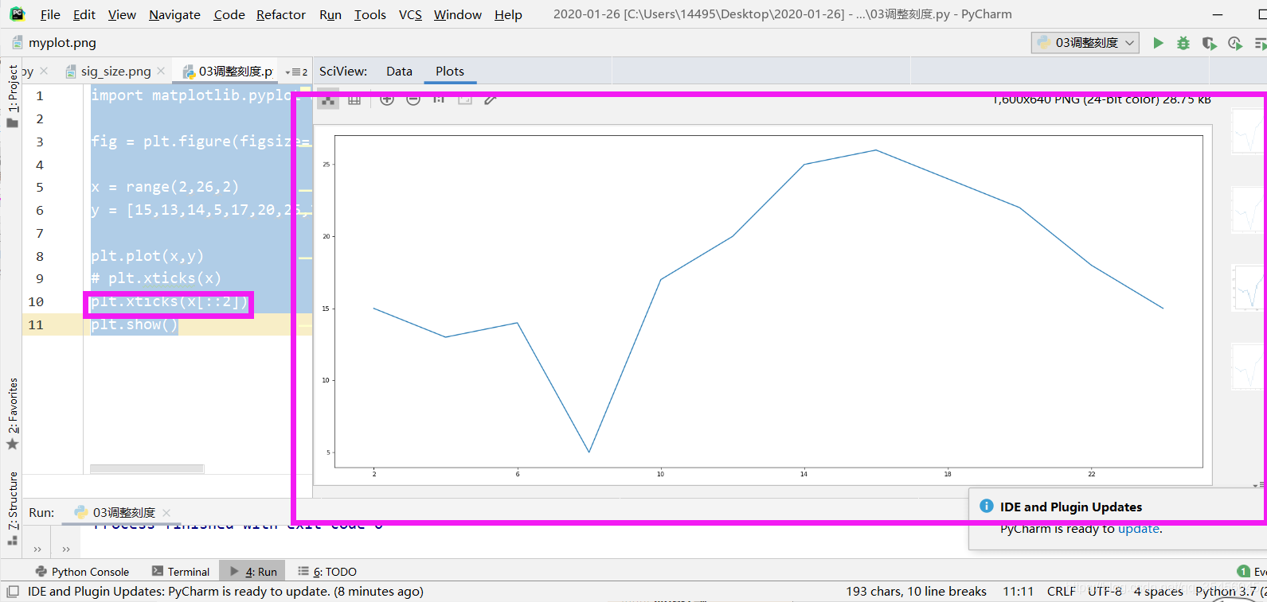
Task: Open the 6: TODO tool window
Action: coord(327,572)
